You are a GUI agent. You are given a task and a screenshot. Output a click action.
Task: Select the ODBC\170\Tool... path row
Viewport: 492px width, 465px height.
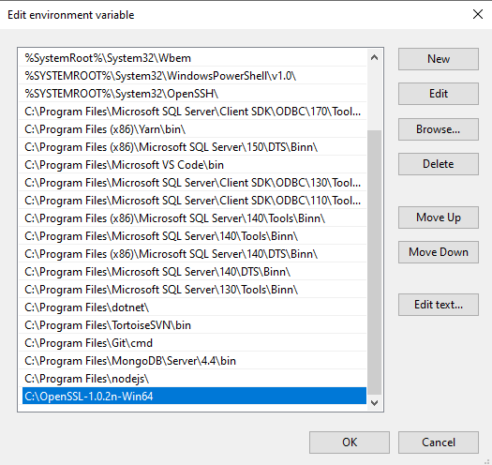pyautogui.click(x=193, y=112)
